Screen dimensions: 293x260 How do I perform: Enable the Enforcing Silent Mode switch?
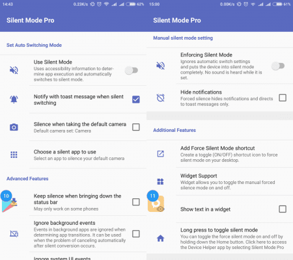click(278, 66)
